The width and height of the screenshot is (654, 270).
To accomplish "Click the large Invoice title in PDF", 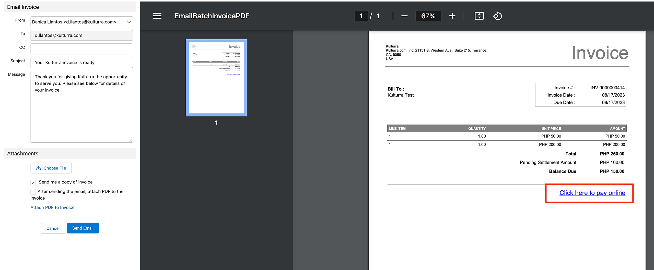I will 600,53.
